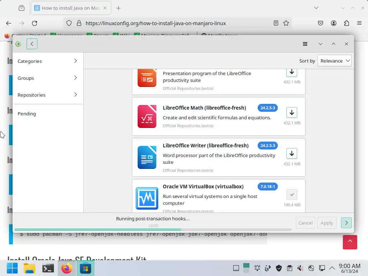The width and height of the screenshot is (368, 276).
Task: Click download arrow for LibreOffice presentation program
Action: 292,72
